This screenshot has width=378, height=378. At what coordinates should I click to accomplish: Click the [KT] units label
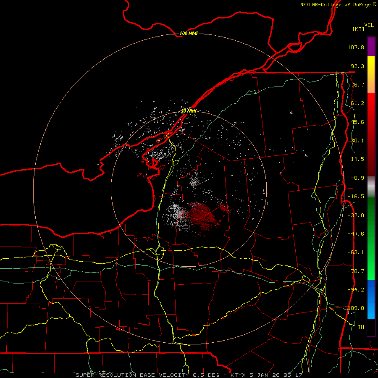pyautogui.click(x=358, y=29)
